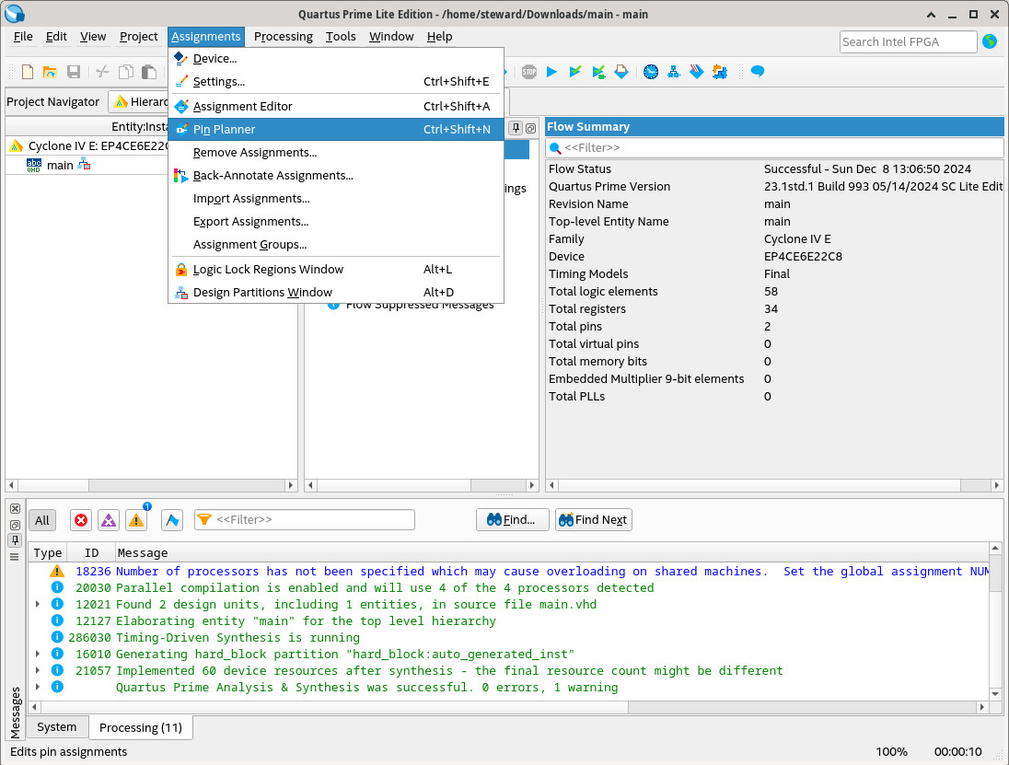This screenshot has width=1009, height=765.
Task: Open the Platform Designer toolbar icon
Action: click(720, 72)
